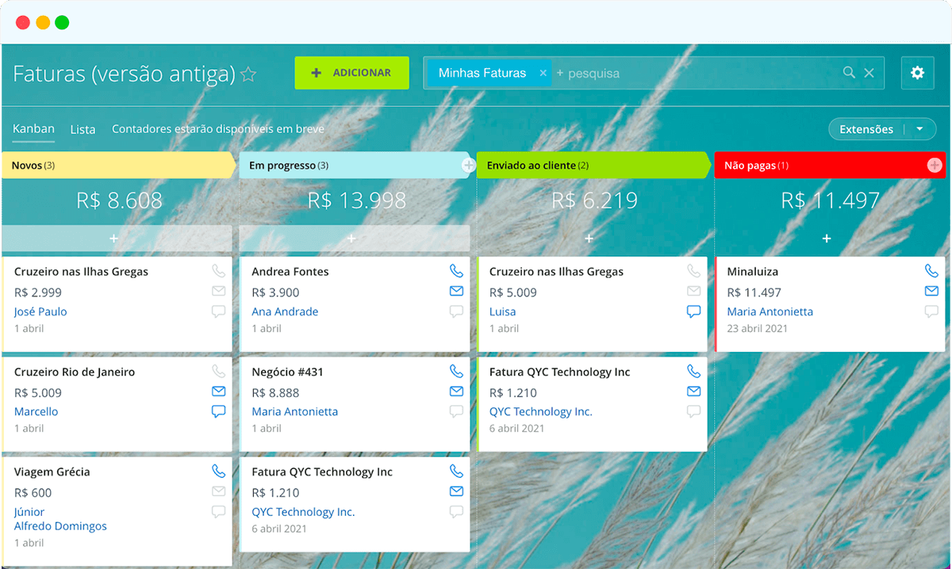Click plus icon on Em progresso stage header

coord(469,165)
